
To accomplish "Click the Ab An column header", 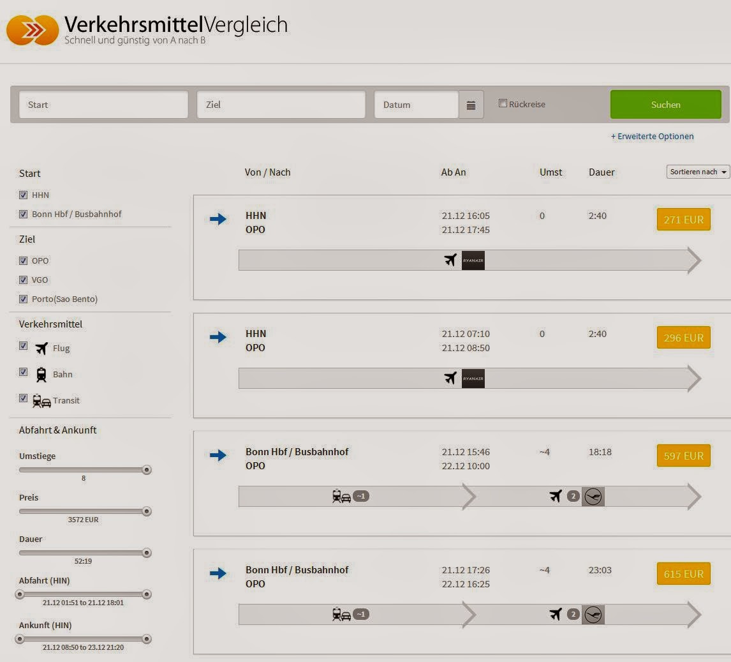I will point(454,172).
